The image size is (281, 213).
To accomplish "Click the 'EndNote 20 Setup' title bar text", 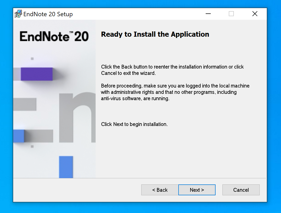I will (48, 14).
